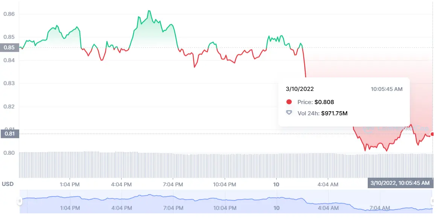Select the 0.81 price badge on the left axis
Viewport: 440px width, 219px height.
(x=9, y=133)
